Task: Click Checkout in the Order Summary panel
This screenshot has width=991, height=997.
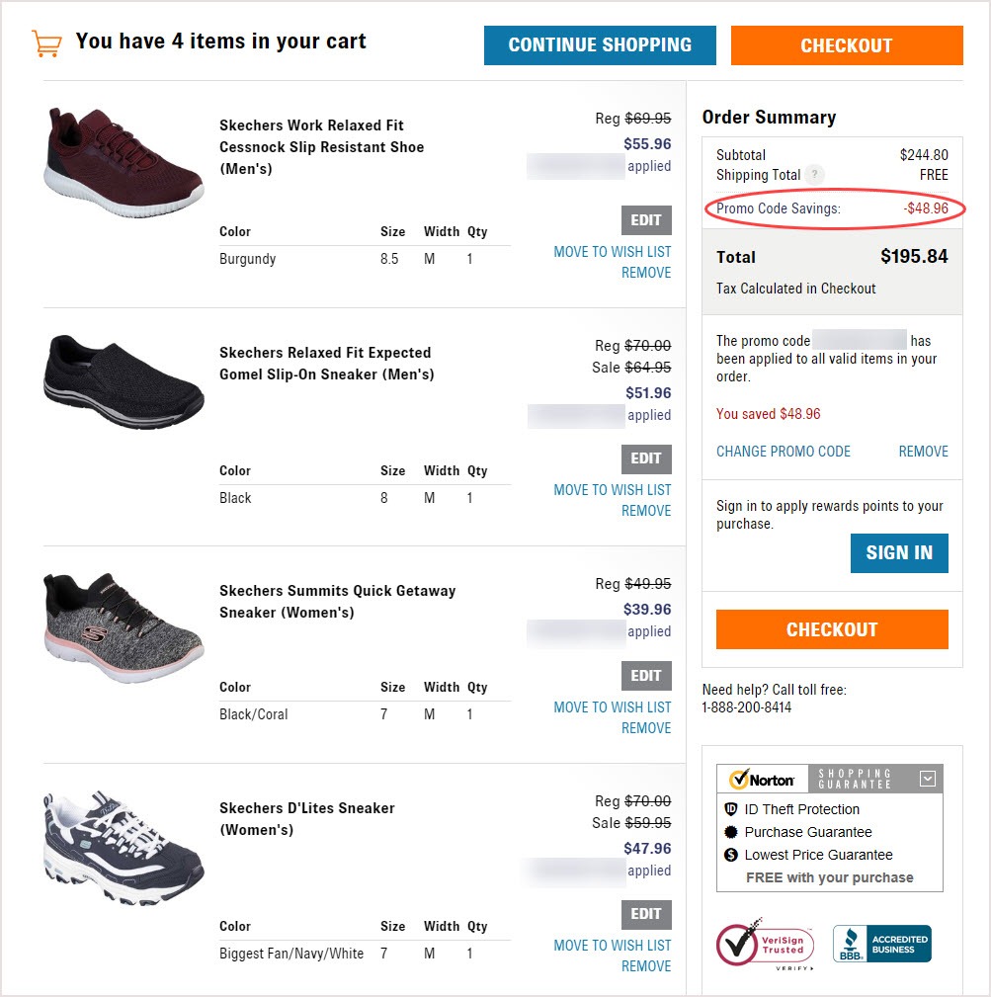Action: (x=832, y=629)
